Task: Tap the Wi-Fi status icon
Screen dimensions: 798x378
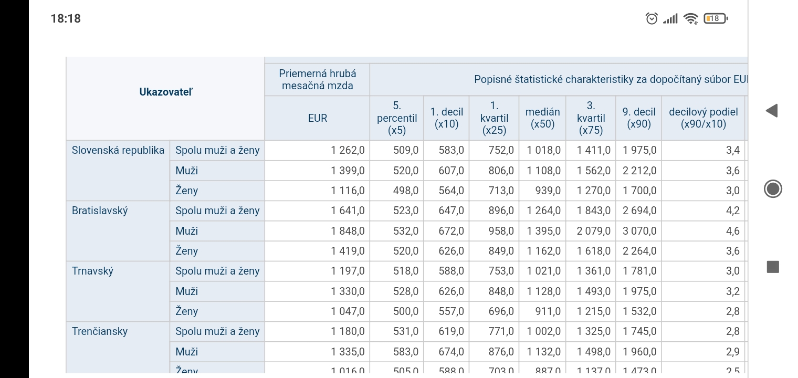Action: (691, 19)
